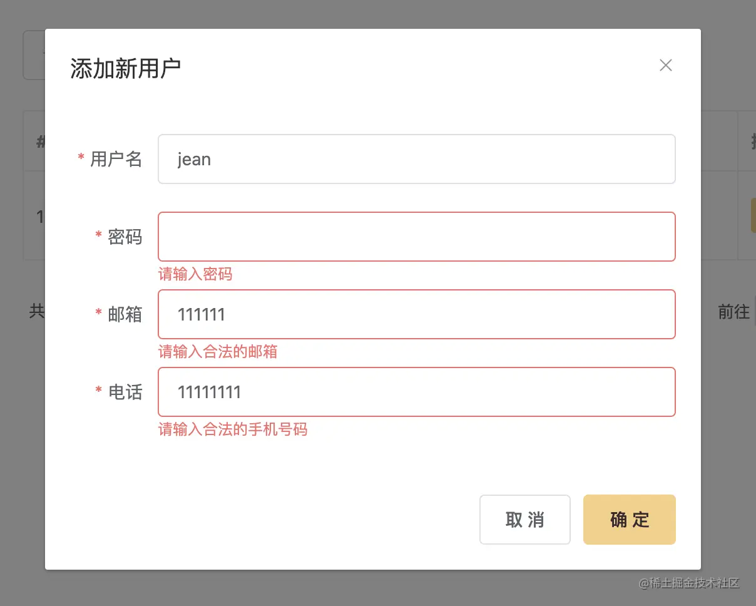Click the 确定 confirm button
This screenshot has height=606, width=756.
pyautogui.click(x=629, y=520)
